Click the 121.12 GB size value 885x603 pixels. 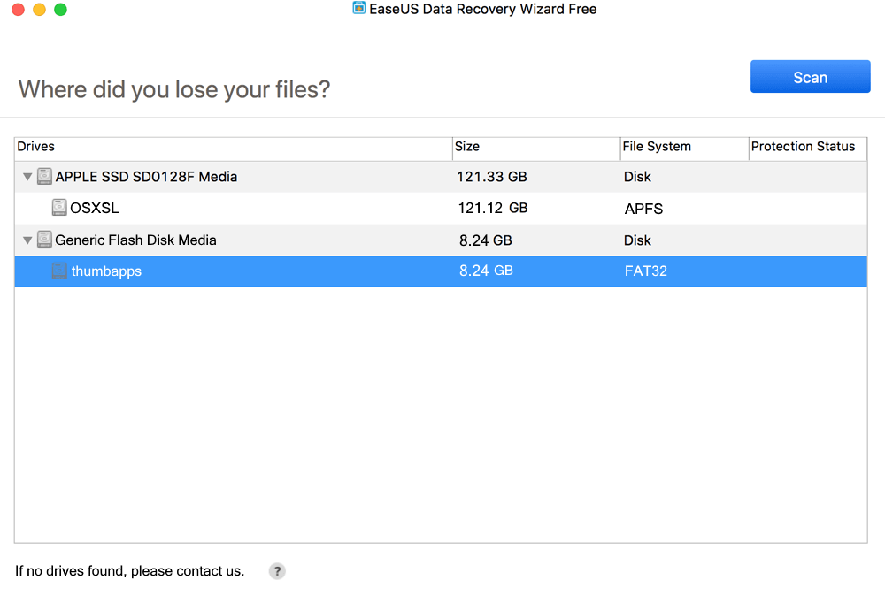point(493,208)
